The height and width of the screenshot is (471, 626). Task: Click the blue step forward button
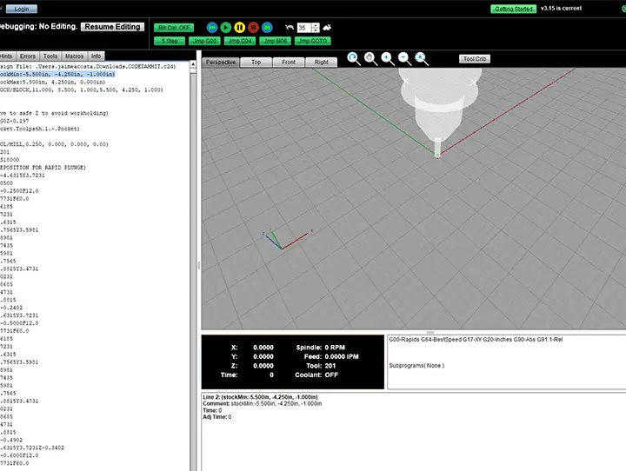click(x=267, y=27)
